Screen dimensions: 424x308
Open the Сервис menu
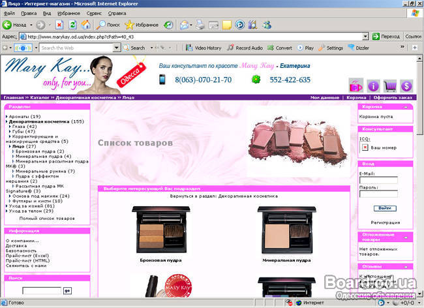94,13
